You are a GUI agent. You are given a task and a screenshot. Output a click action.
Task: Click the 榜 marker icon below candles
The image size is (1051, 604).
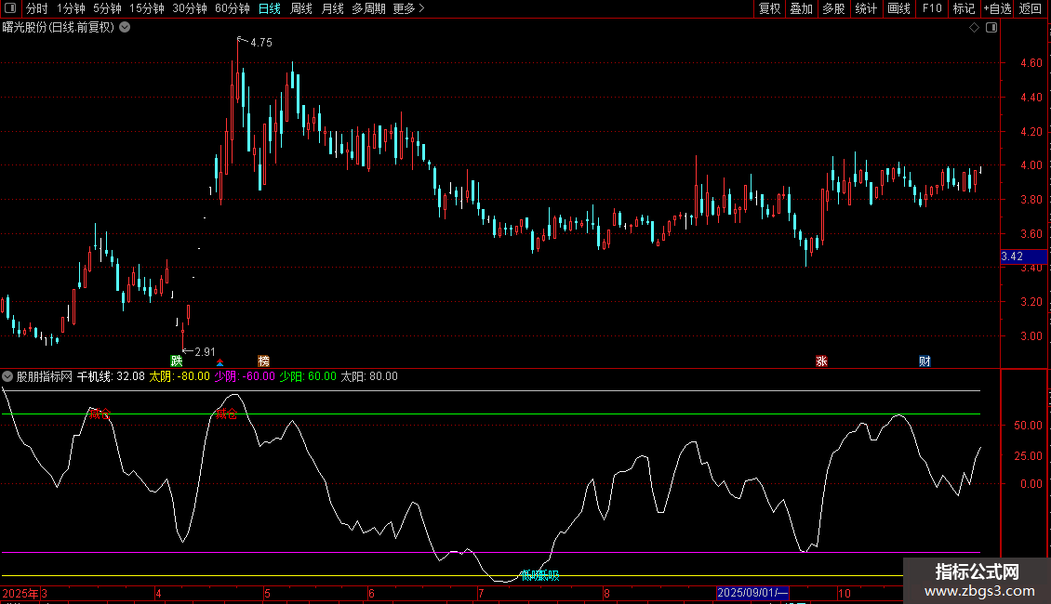point(264,361)
